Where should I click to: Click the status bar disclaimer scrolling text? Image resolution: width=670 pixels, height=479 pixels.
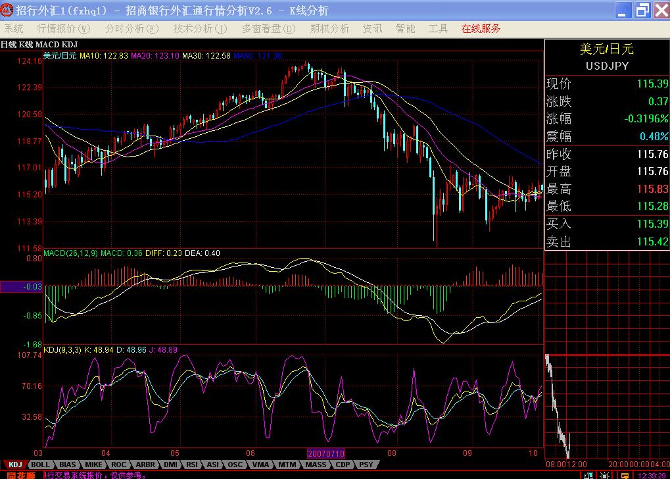96,475
